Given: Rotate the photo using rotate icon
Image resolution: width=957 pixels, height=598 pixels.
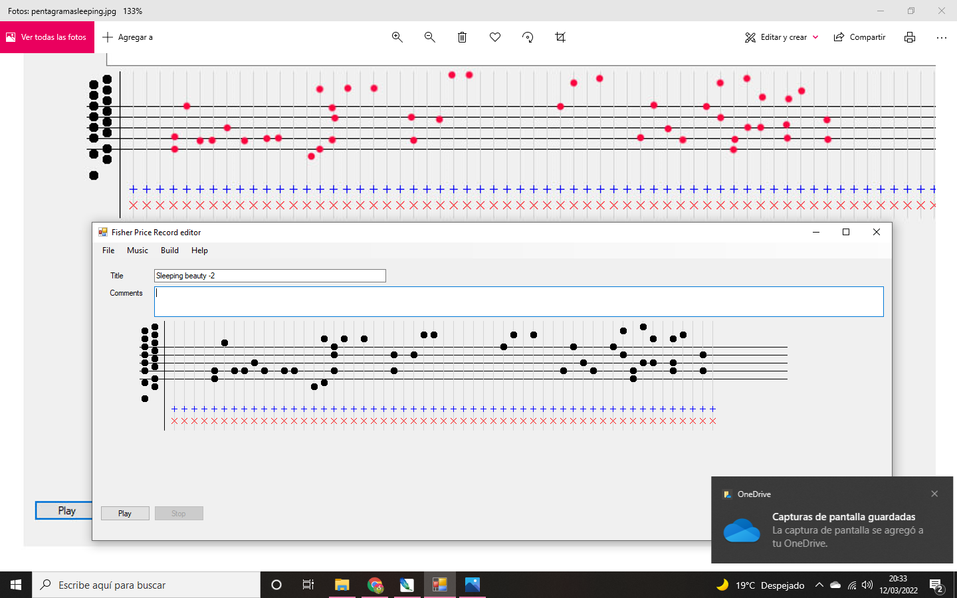Looking at the screenshot, I should (x=528, y=37).
